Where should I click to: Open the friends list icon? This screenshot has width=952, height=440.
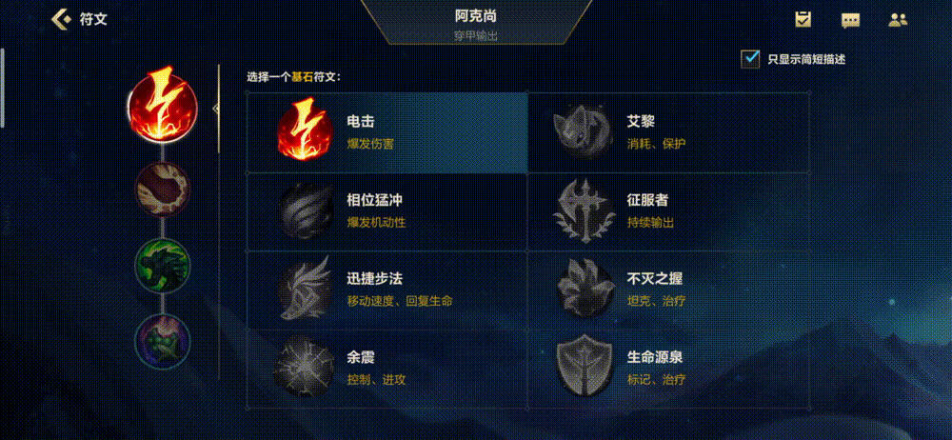(x=898, y=20)
